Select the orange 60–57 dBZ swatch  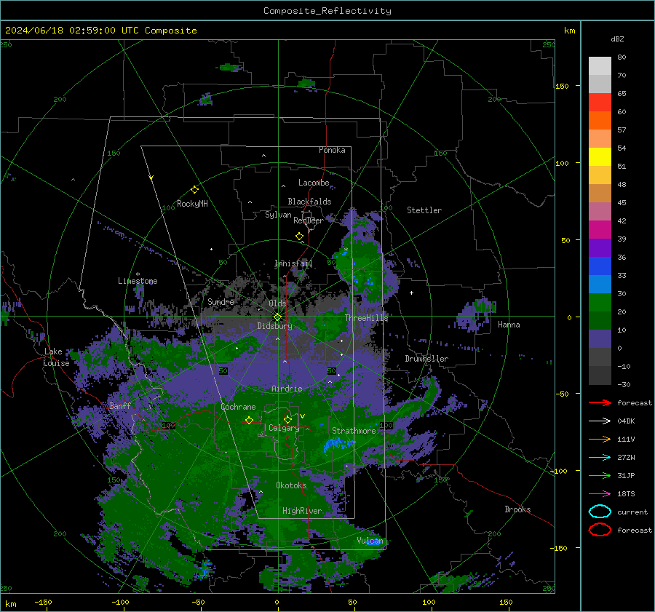pos(600,121)
